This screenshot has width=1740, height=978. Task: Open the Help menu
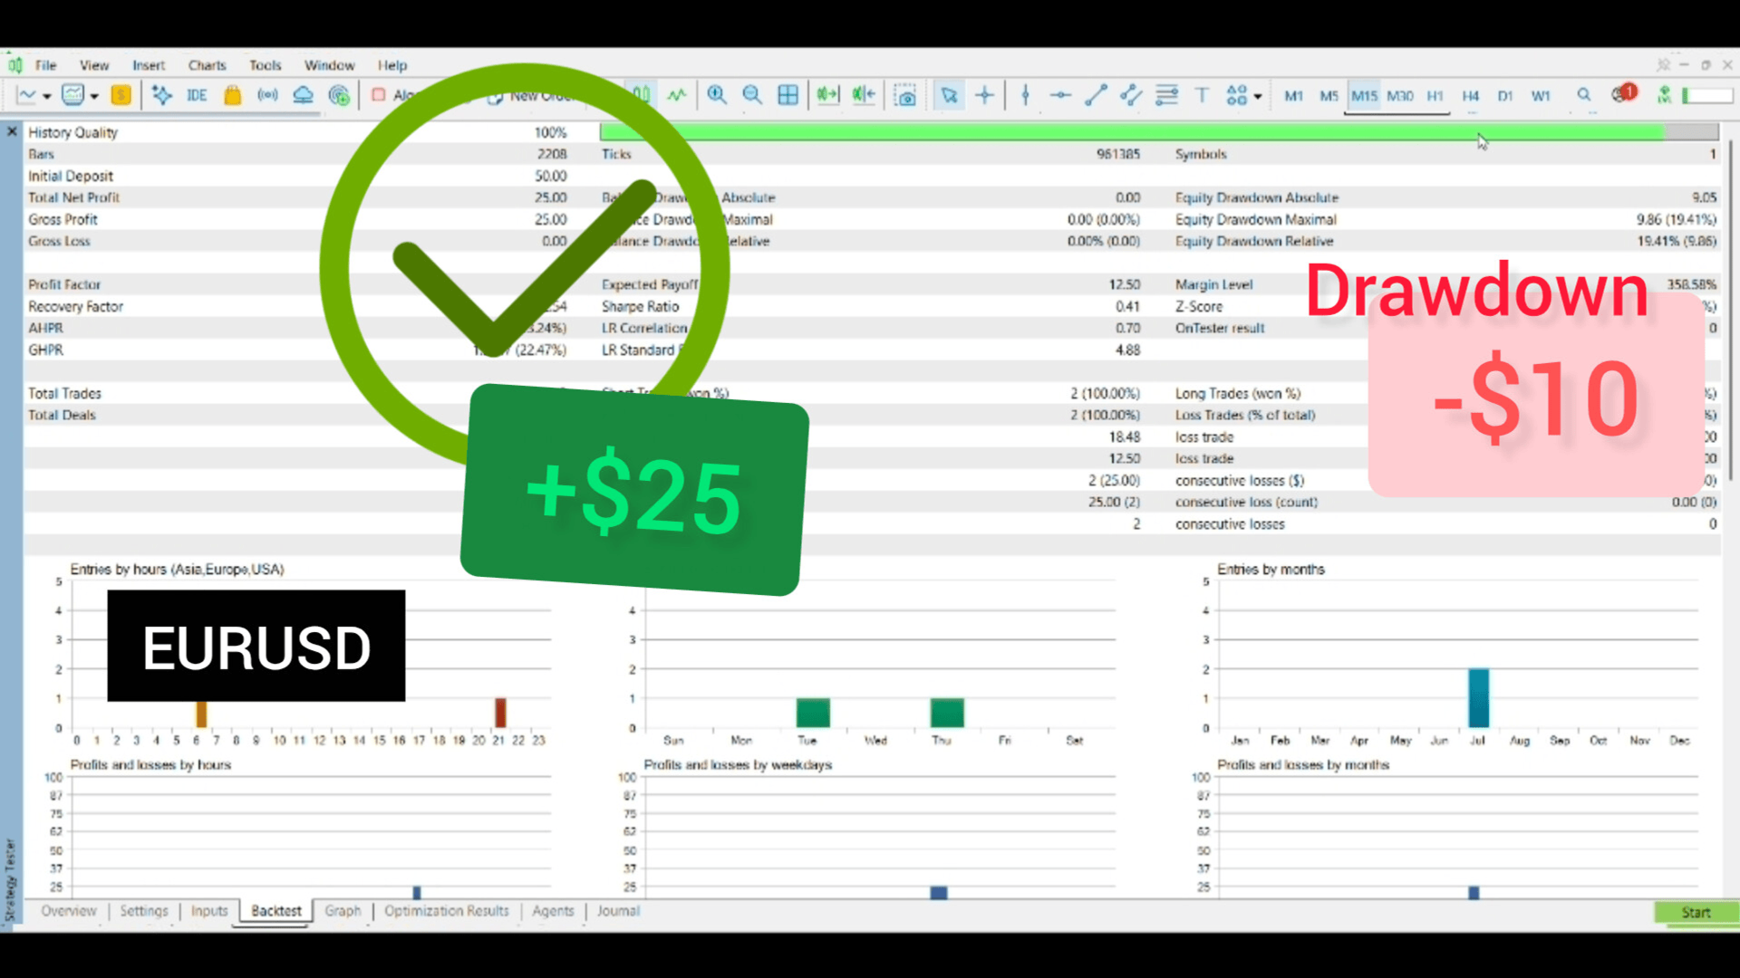click(x=392, y=65)
